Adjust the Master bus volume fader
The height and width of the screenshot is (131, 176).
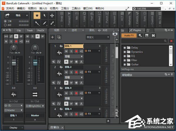click(x=35, y=63)
